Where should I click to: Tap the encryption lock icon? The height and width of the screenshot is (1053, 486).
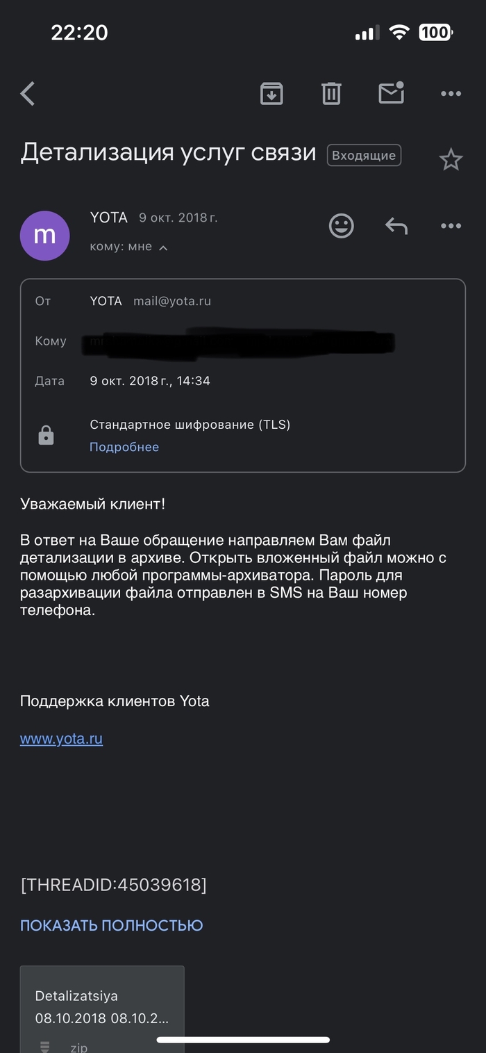coord(46,436)
